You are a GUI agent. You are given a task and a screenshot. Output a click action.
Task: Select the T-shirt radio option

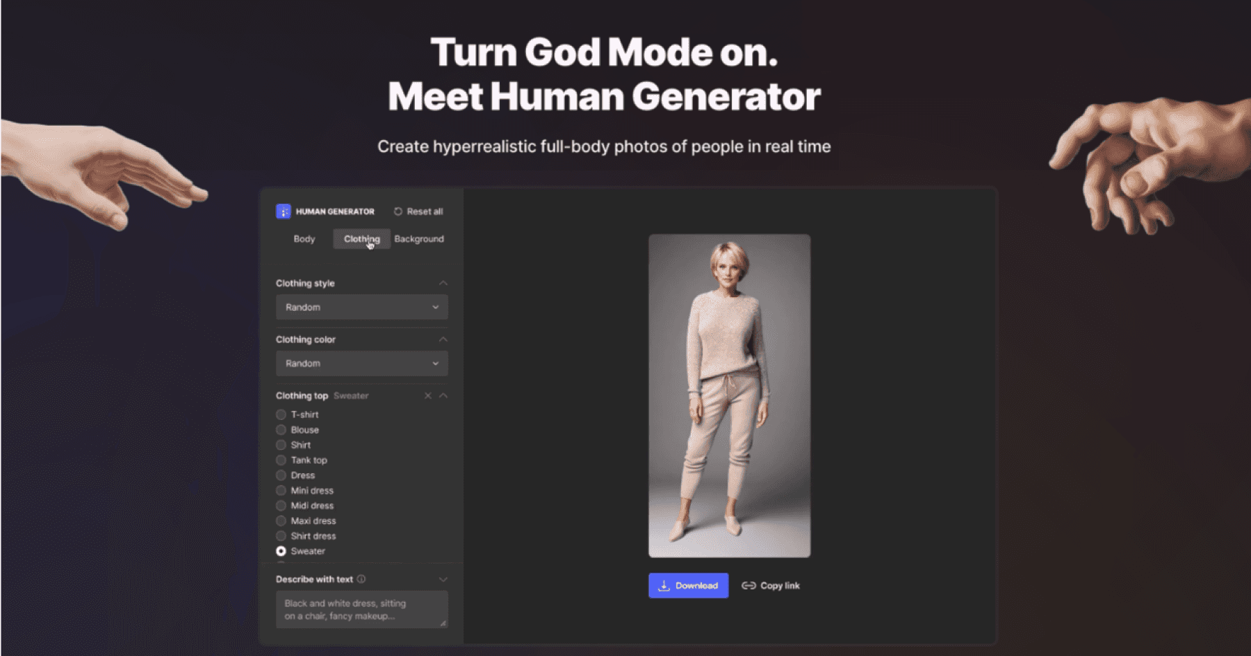(x=281, y=414)
